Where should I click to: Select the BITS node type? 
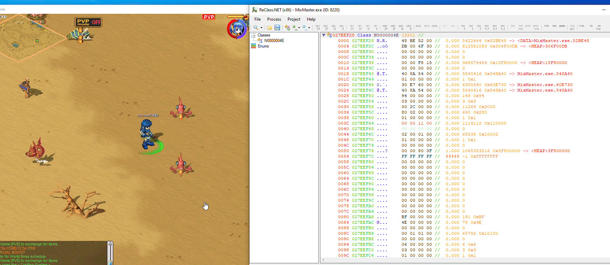[427, 26]
